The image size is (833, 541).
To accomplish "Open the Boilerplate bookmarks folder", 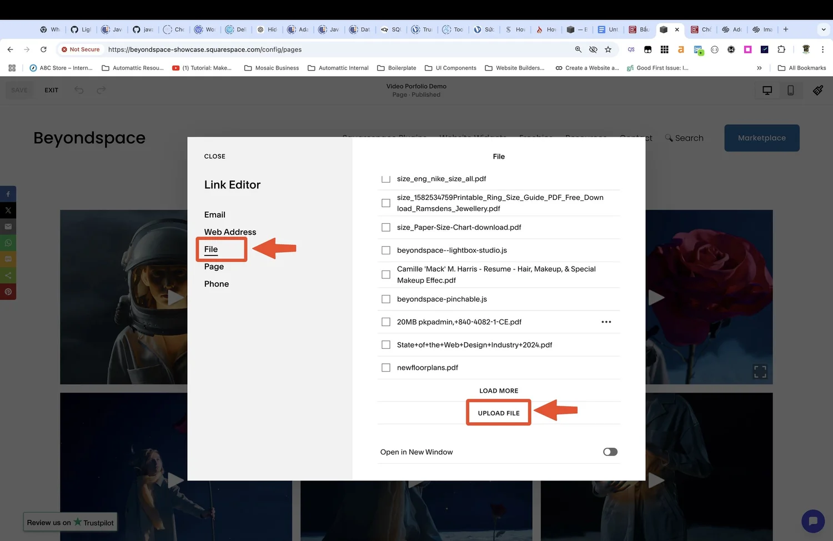I will (x=397, y=68).
